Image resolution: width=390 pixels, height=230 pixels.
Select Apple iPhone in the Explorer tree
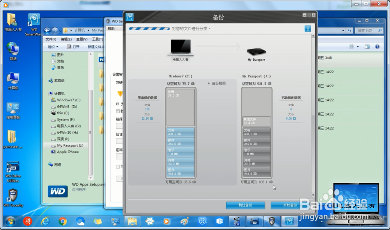point(65,152)
